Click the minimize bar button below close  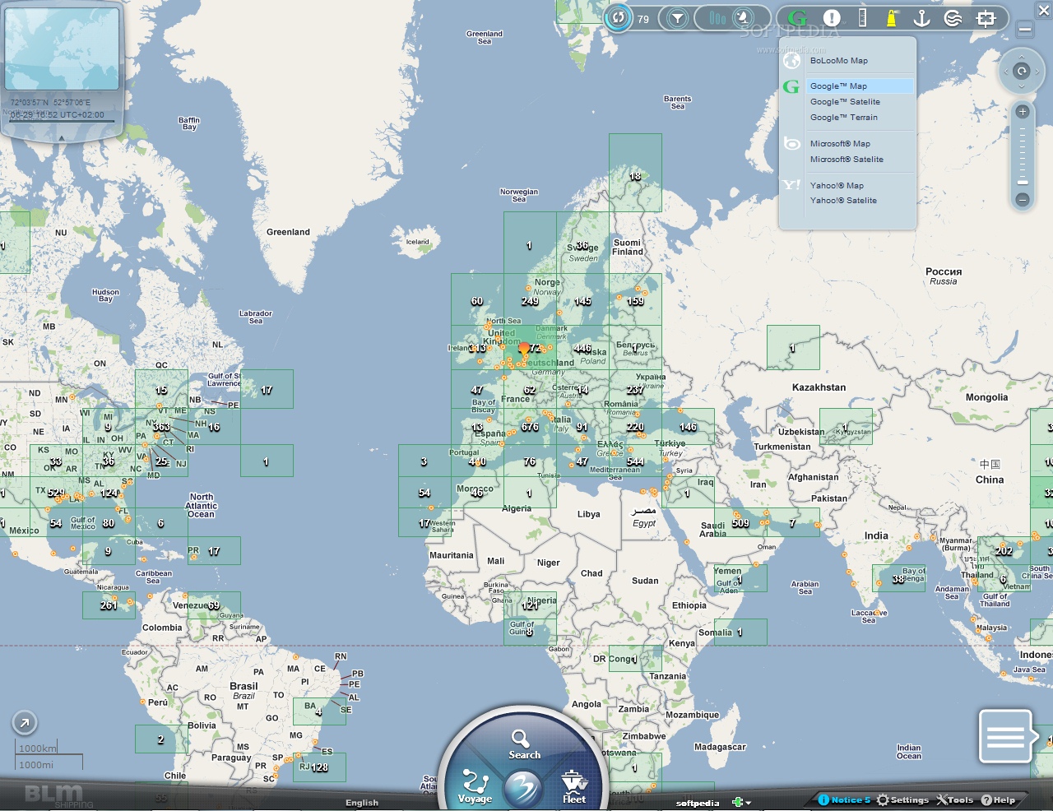click(1025, 30)
